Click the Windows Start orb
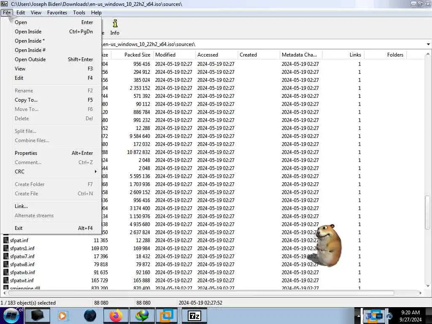This screenshot has width=432, height=324. [11, 316]
